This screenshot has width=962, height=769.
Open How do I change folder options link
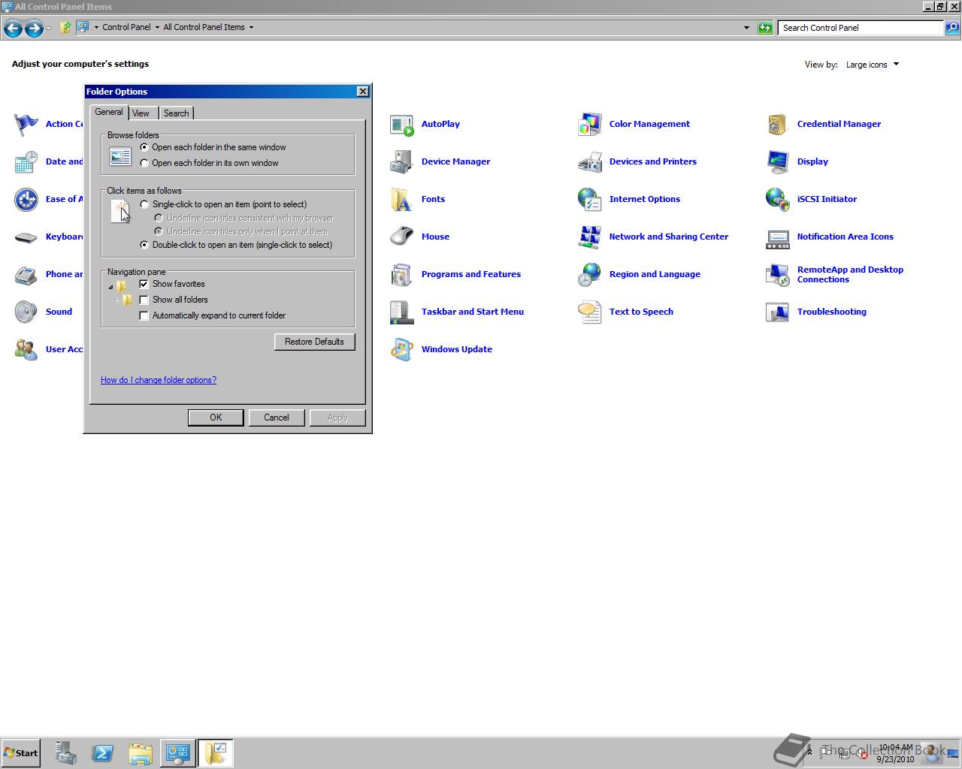tap(159, 380)
